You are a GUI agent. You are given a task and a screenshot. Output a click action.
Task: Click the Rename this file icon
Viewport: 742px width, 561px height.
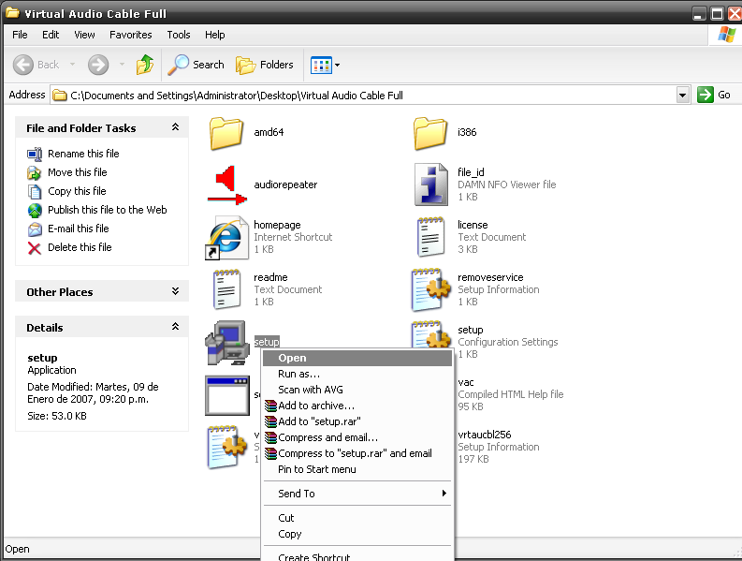(35, 154)
